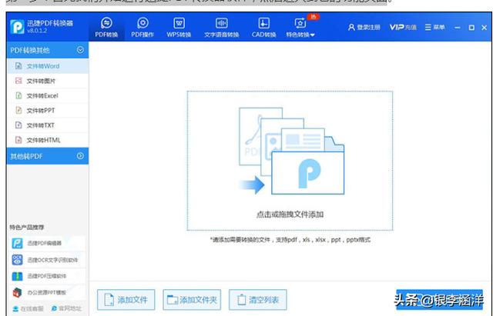Viewport: 493px width, 316px height.
Task: Select 文件转Word in sidebar
Action: 48,66
